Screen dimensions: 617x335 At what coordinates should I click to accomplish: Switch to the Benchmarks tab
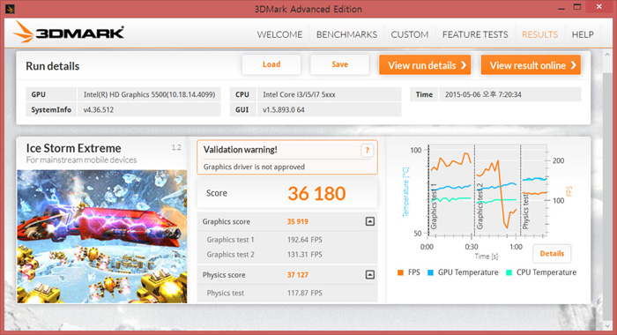click(346, 34)
